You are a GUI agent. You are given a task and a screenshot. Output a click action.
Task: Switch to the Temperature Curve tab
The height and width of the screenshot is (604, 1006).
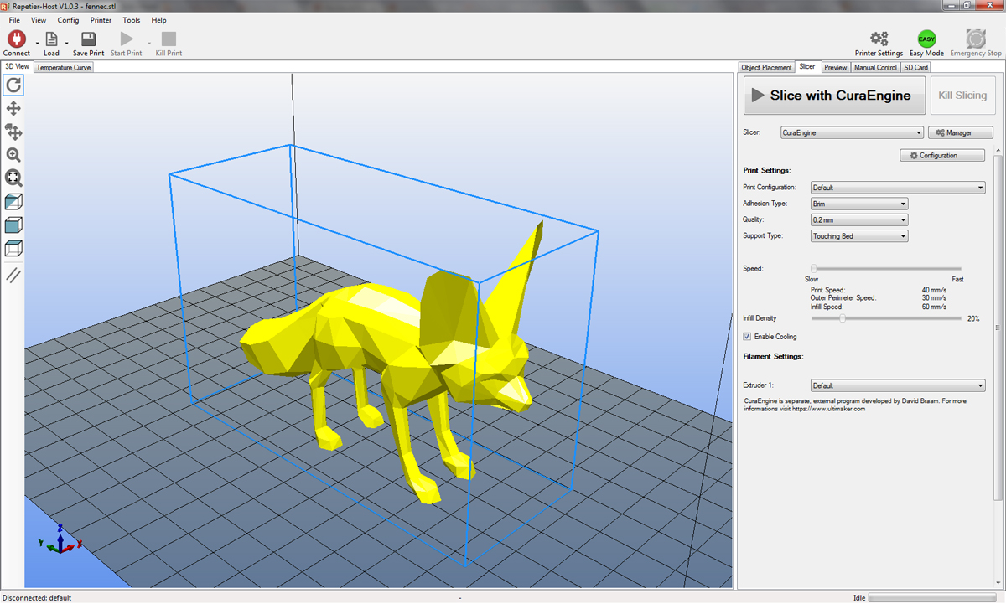[x=64, y=67]
